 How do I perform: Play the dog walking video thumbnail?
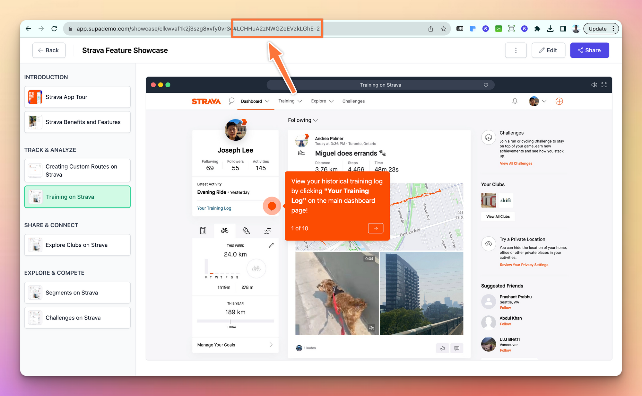tap(337, 294)
